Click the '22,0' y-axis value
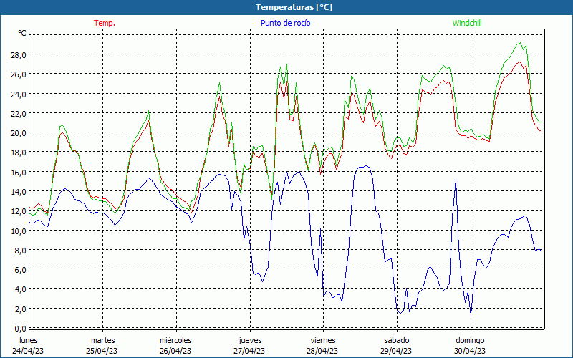573x358 pixels. (x=19, y=113)
